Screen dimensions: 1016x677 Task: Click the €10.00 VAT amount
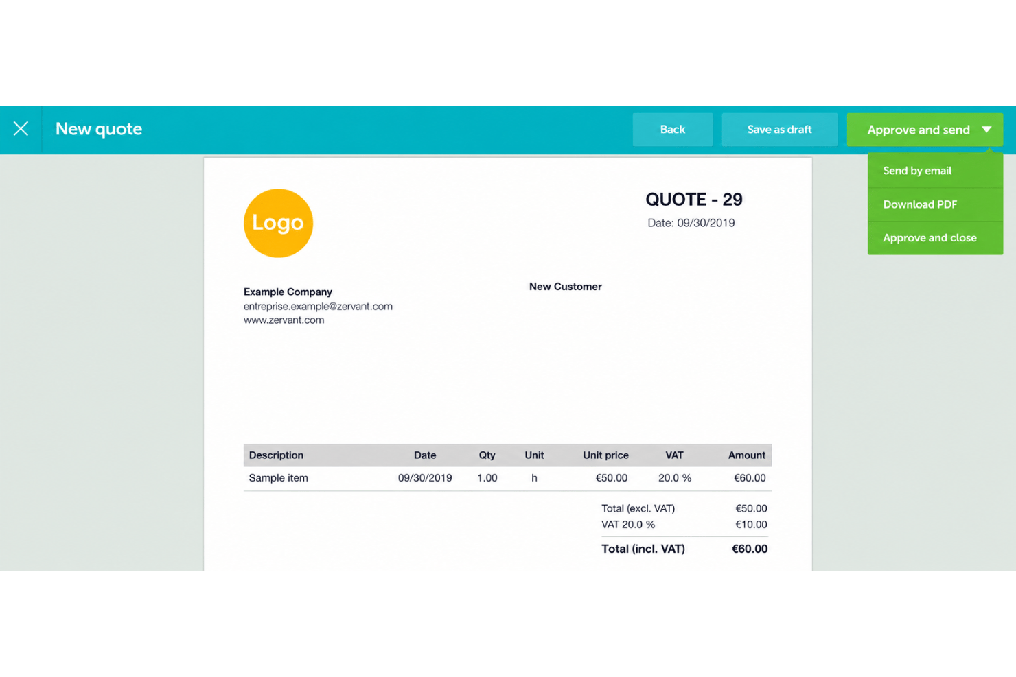click(751, 525)
